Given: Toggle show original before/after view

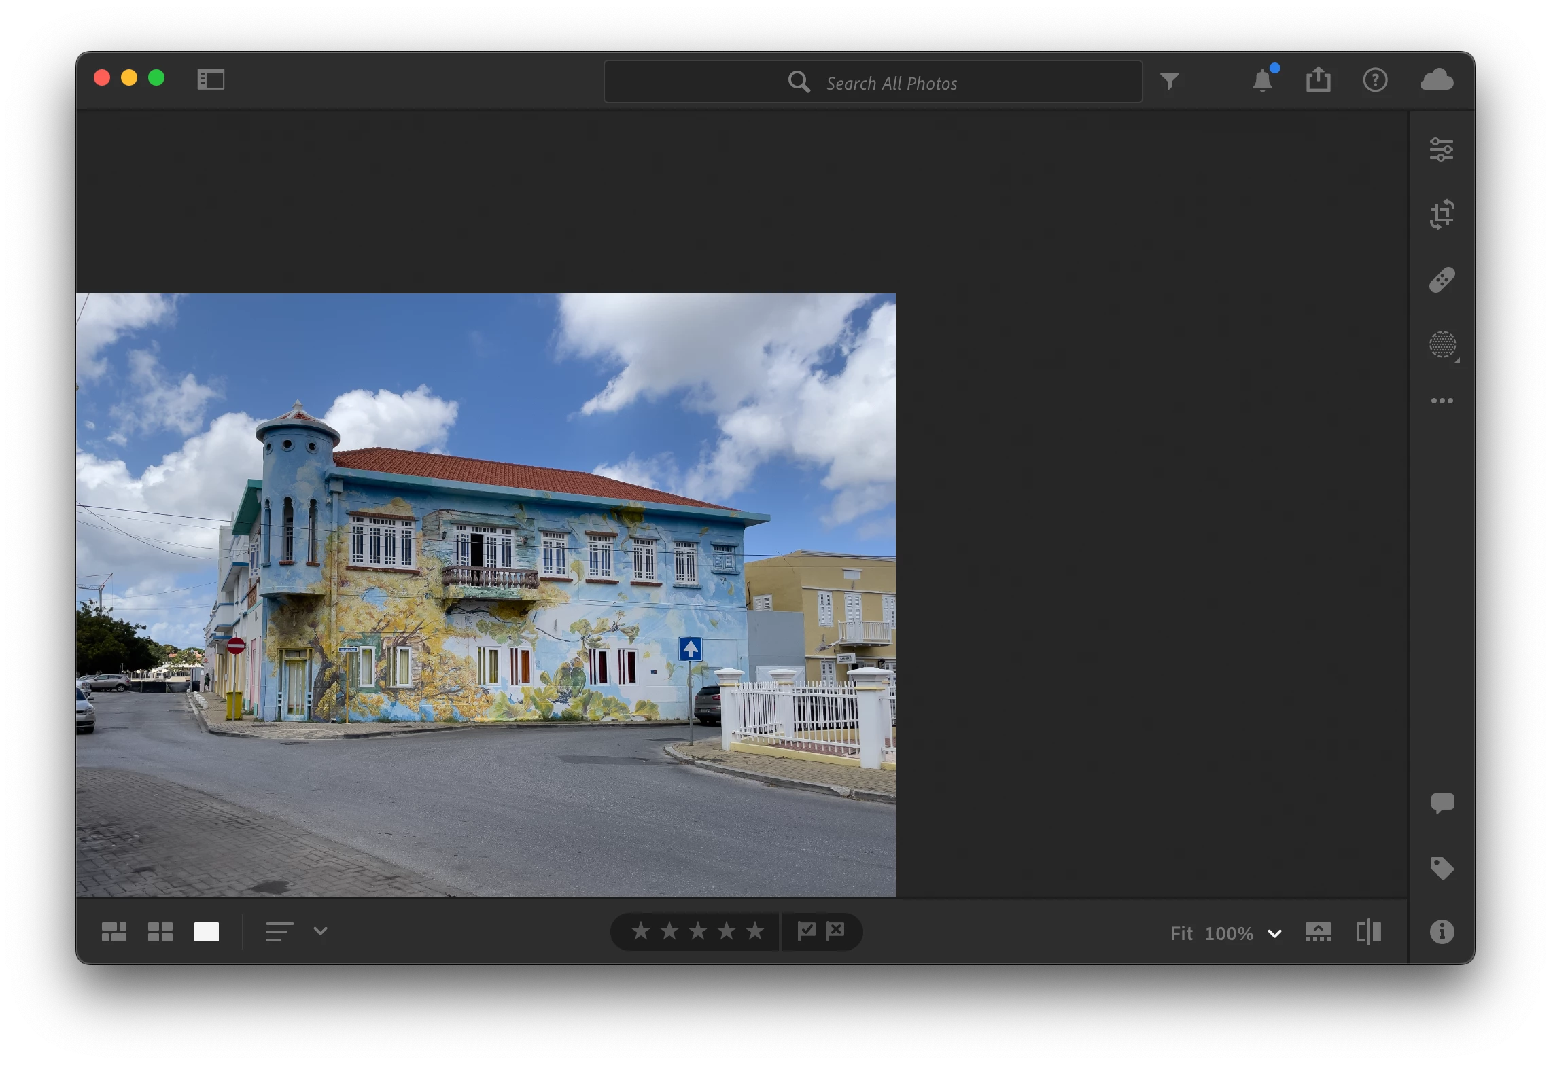Looking at the screenshot, I should (1368, 932).
